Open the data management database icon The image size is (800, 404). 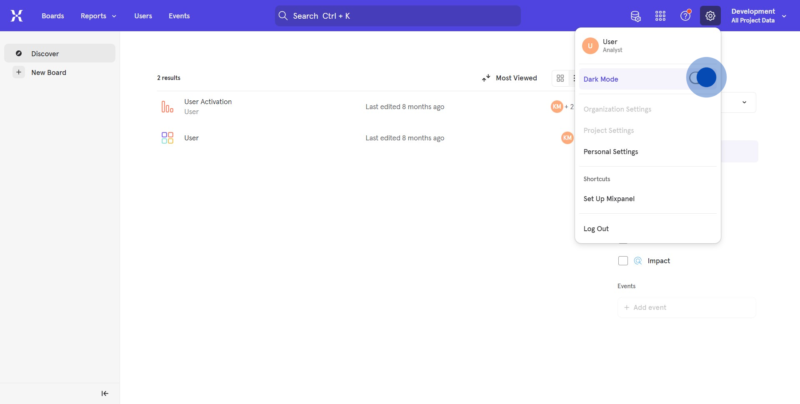coord(635,16)
